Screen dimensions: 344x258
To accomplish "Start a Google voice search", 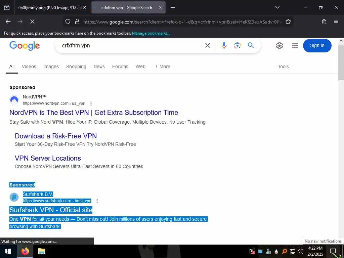I will pyautogui.click(x=224, y=45).
